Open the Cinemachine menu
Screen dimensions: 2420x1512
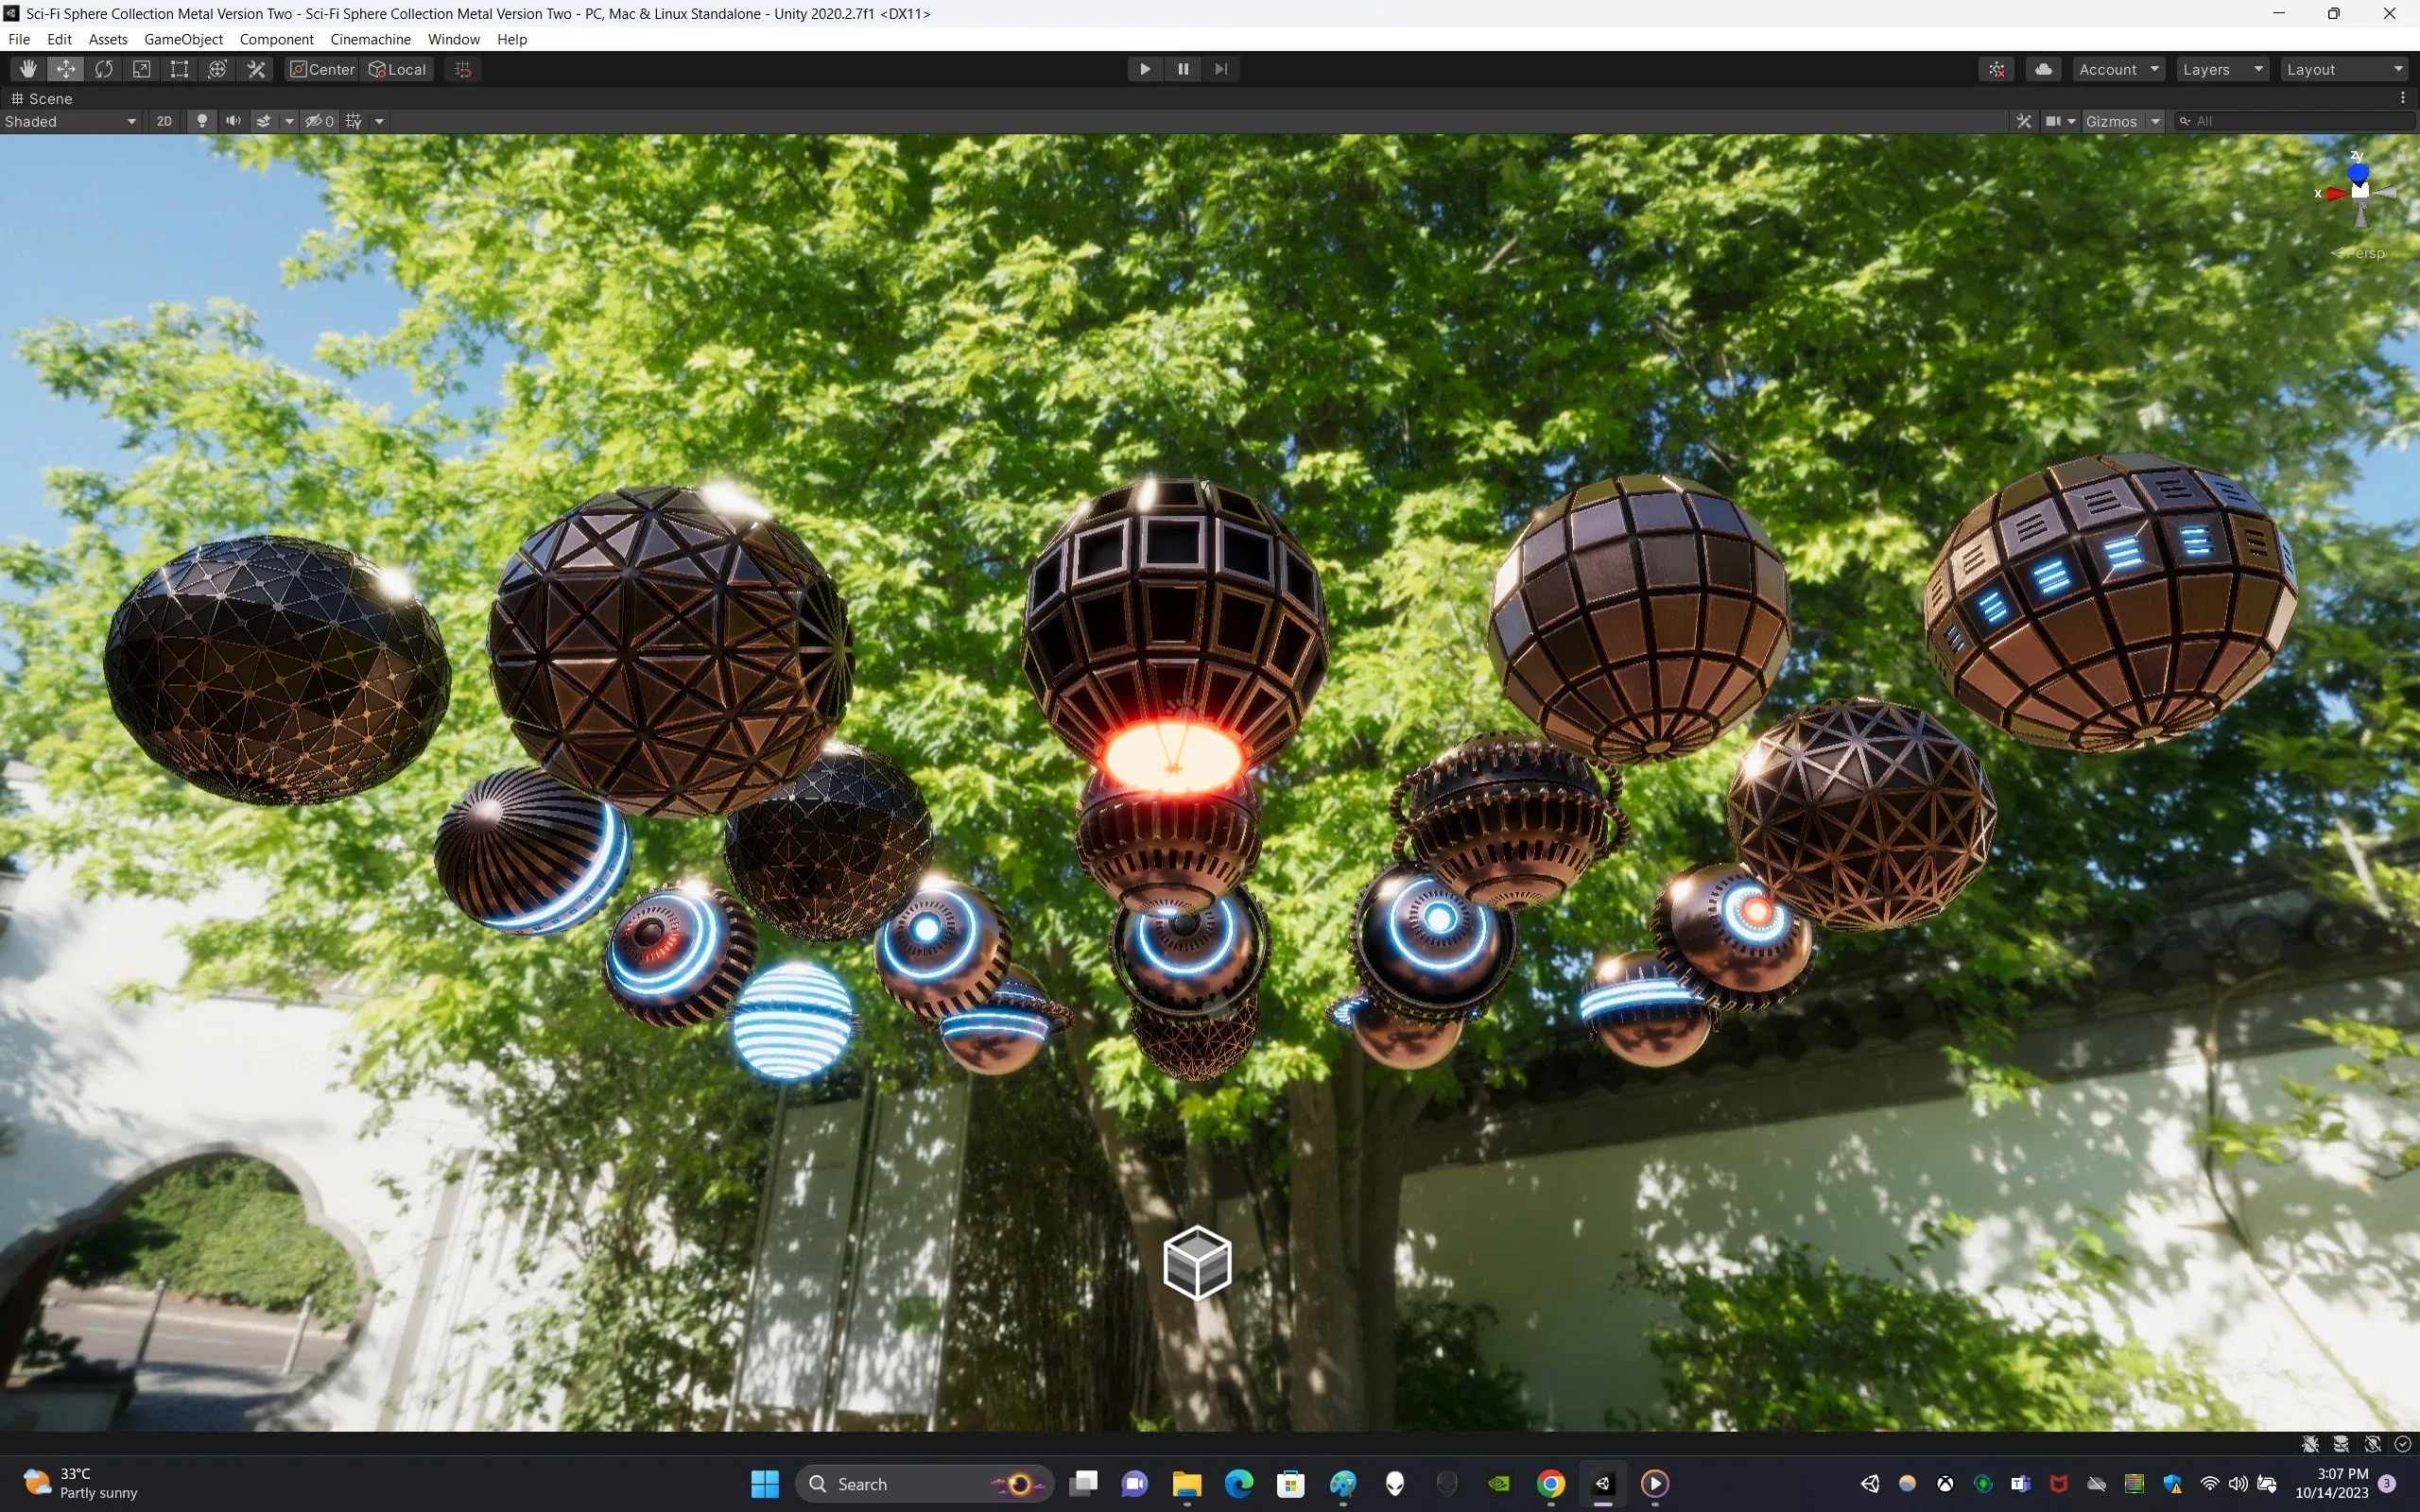pyautogui.click(x=370, y=39)
